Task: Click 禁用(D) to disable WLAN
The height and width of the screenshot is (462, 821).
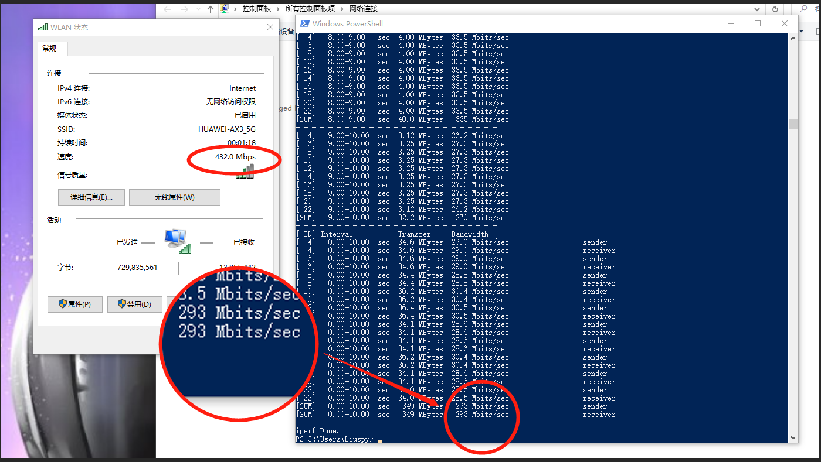Action: [x=135, y=304]
